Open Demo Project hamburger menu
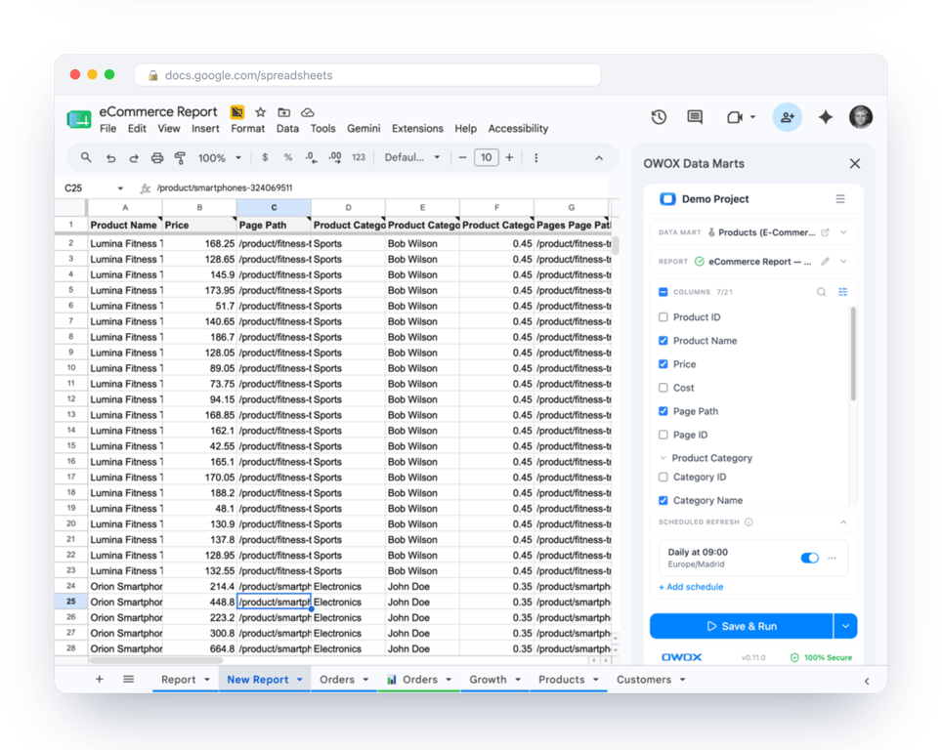 point(840,199)
